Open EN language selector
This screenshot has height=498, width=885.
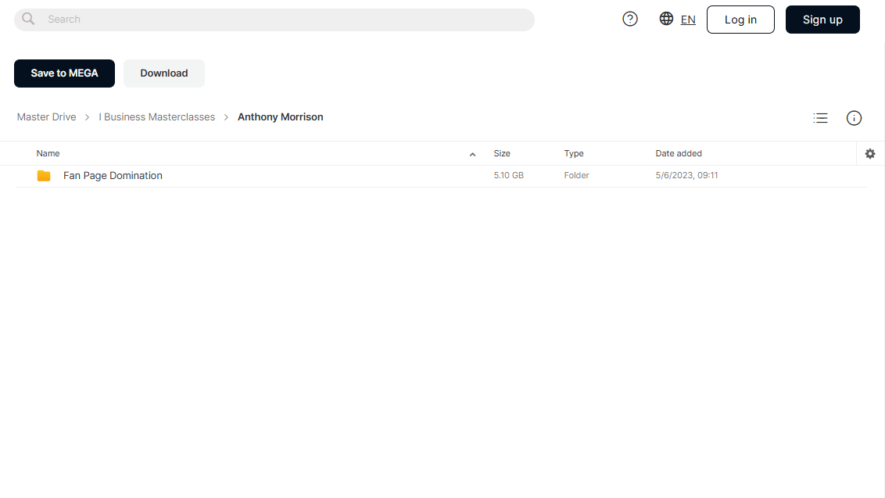point(688,20)
